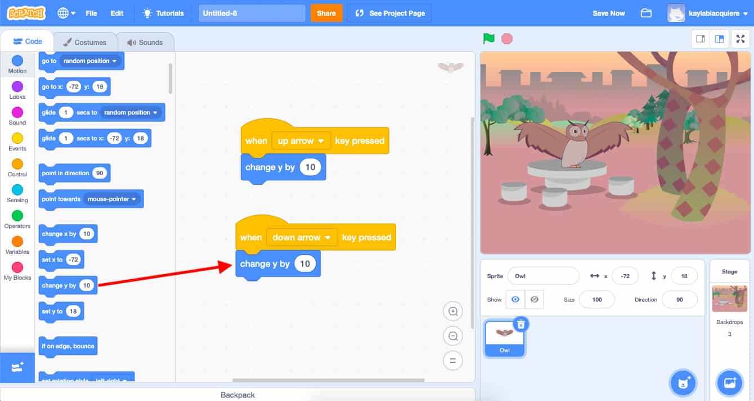Click the Direction field showing 90
This screenshot has height=401, width=754.
coord(680,299)
